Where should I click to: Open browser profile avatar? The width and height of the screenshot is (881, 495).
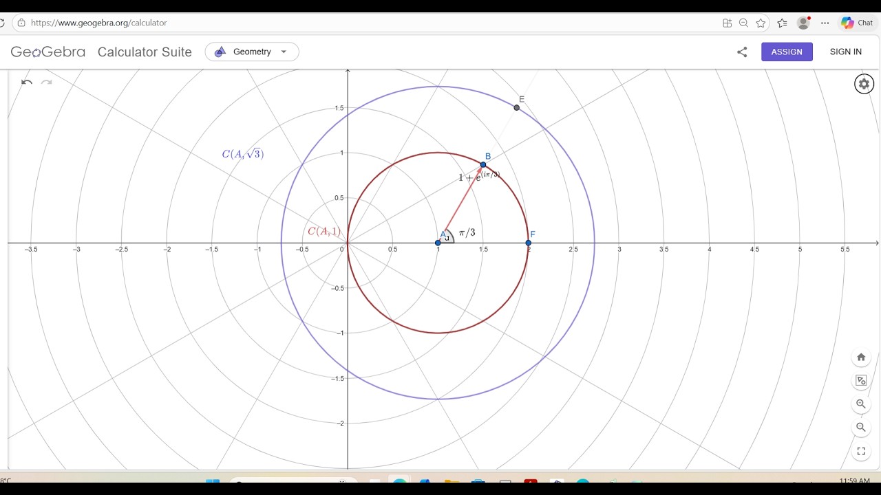point(803,23)
